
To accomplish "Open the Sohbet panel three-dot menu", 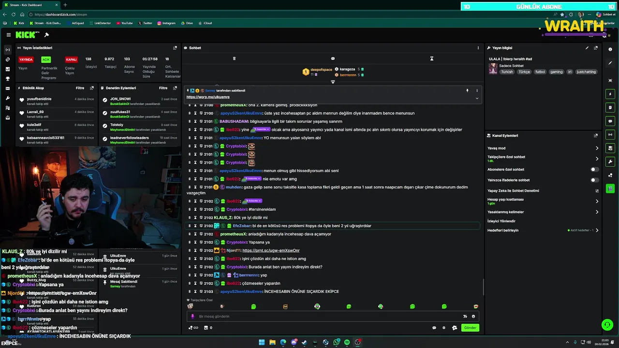I will tap(478, 48).
